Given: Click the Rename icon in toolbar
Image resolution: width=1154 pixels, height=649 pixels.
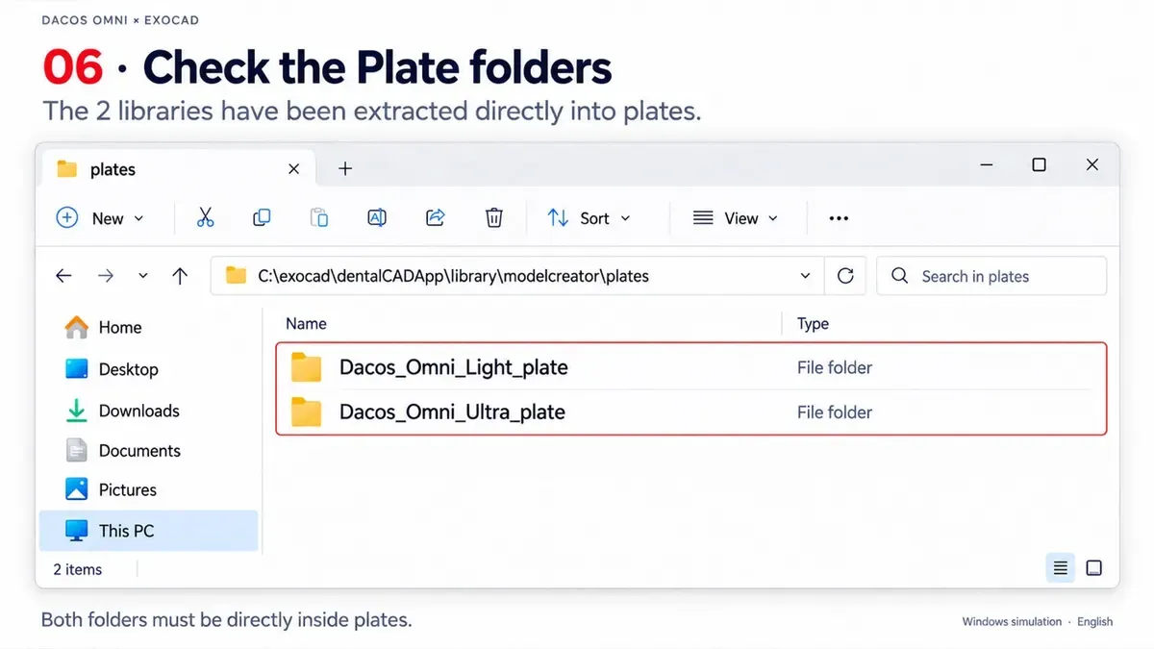Looking at the screenshot, I should [x=377, y=218].
